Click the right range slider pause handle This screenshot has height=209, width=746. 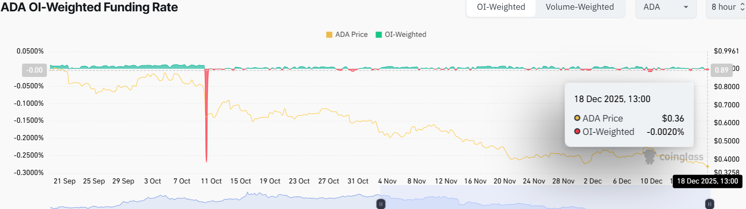click(x=709, y=204)
